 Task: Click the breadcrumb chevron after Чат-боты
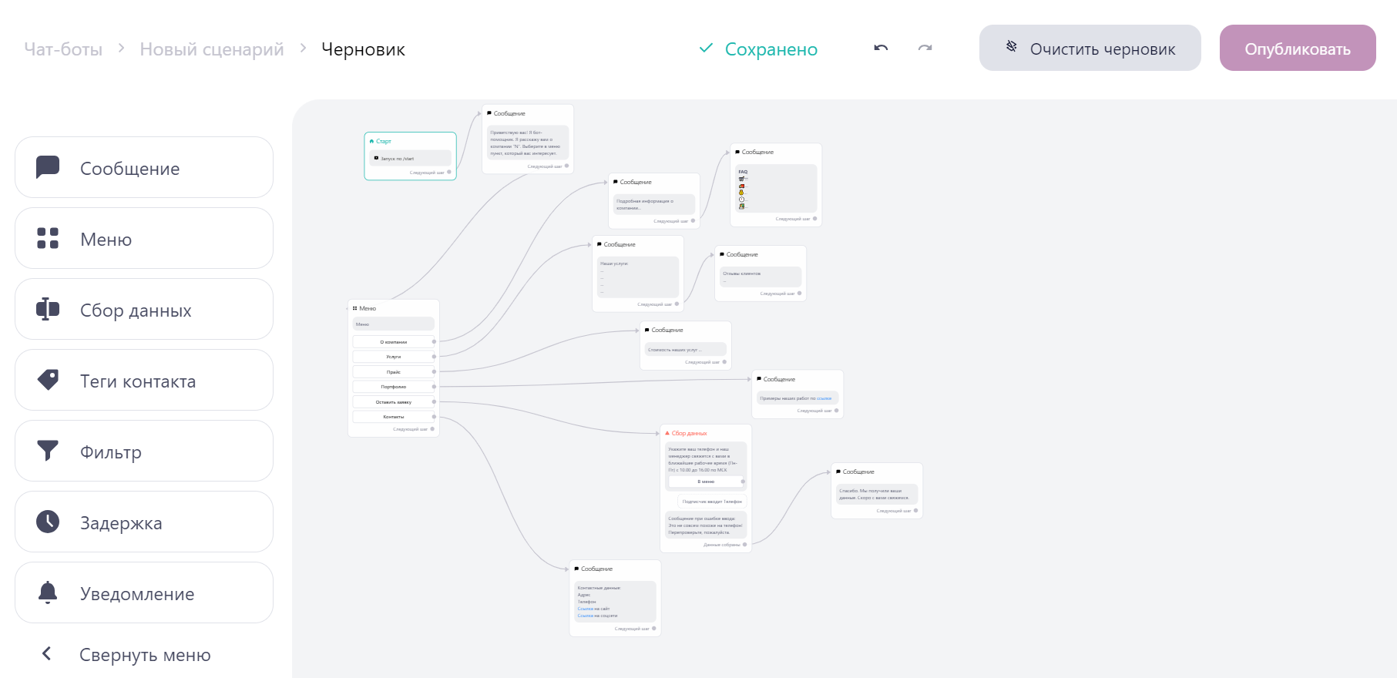[121, 48]
